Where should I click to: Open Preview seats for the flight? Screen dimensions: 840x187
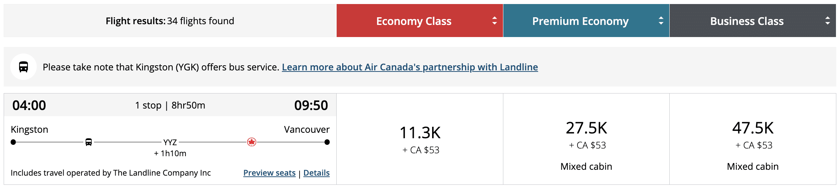tap(269, 173)
